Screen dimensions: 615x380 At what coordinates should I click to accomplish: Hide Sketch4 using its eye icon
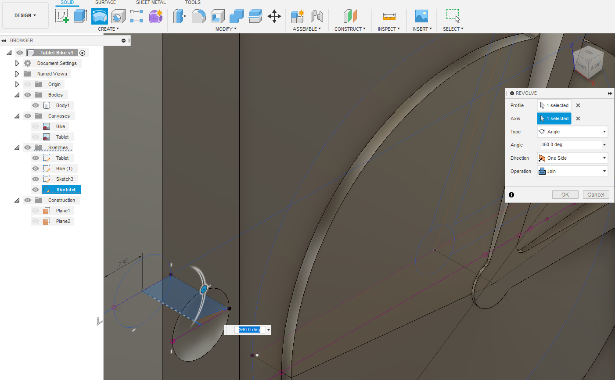36,190
